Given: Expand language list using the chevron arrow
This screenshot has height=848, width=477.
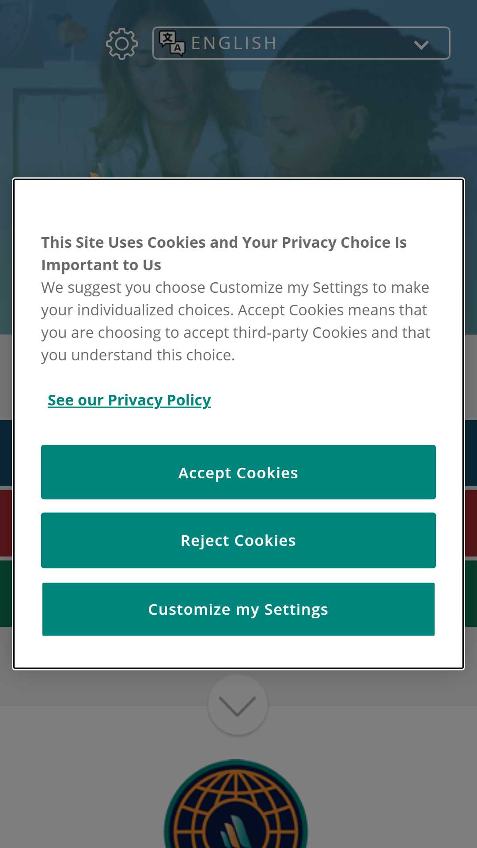Looking at the screenshot, I should (x=421, y=45).
